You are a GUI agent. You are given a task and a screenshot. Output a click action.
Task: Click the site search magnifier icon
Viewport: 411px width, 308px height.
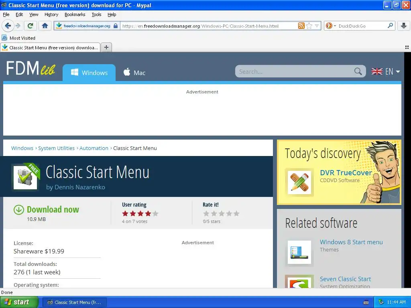[x=358, y=71]
